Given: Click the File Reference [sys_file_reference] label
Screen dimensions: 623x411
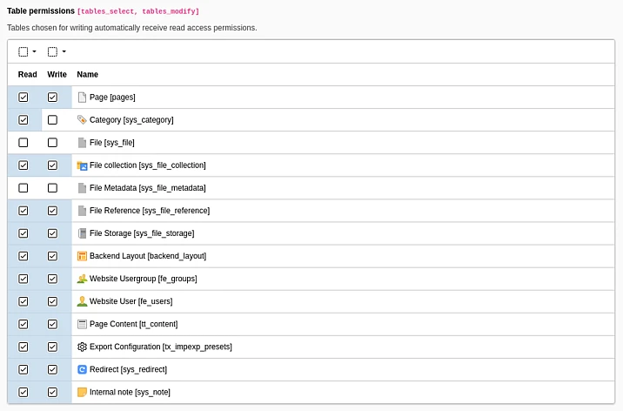Looking at the screenshot, I should [x=149, y=211].
